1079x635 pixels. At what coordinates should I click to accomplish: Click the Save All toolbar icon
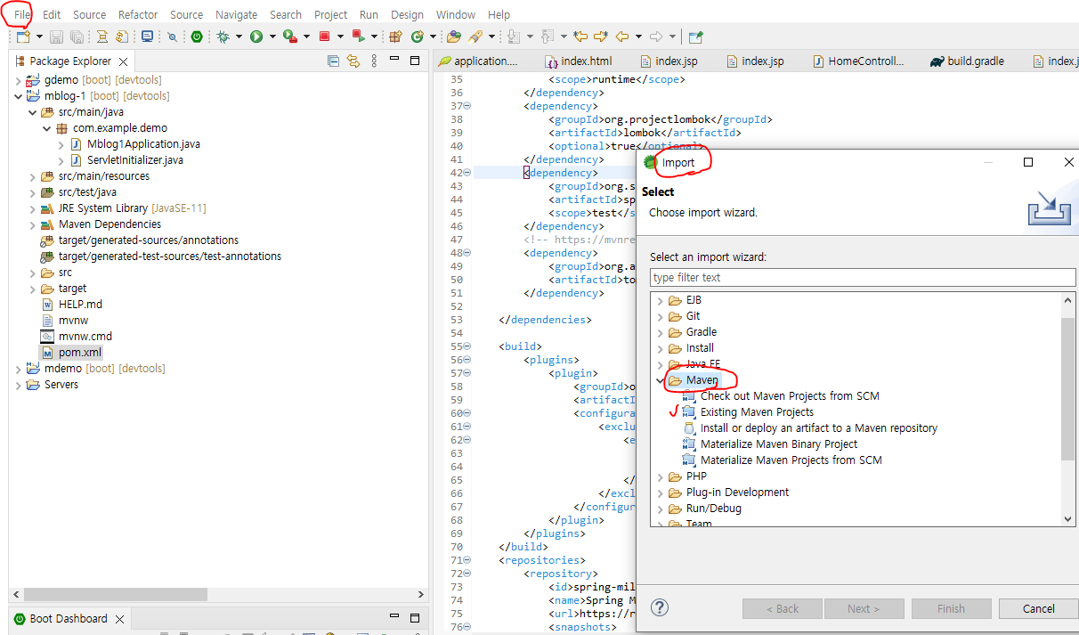coord(77,37)
